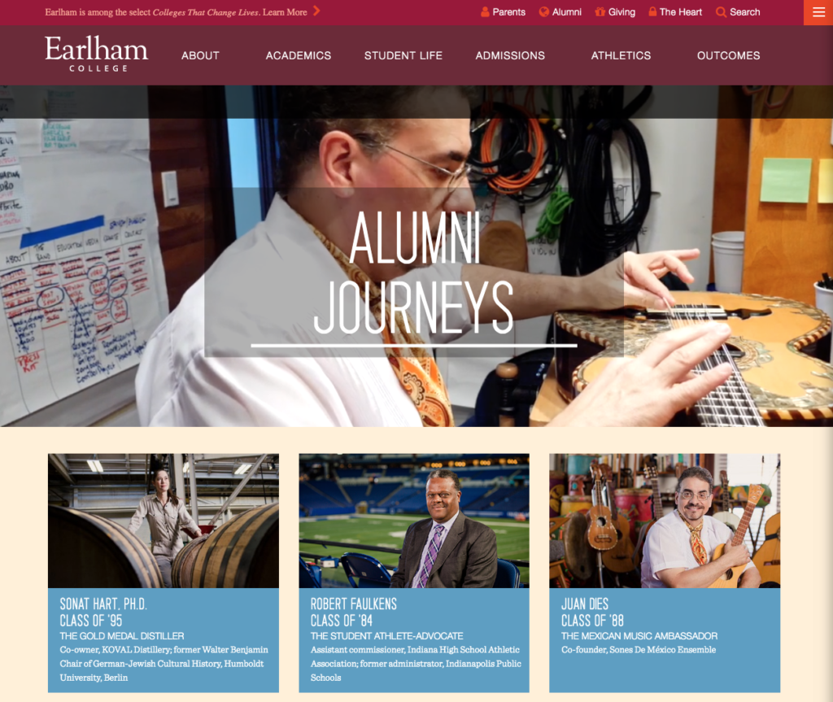The width and height of the screenshot is (833, 702).
Task: Open the Athletics menu
Action: [621, 55]
